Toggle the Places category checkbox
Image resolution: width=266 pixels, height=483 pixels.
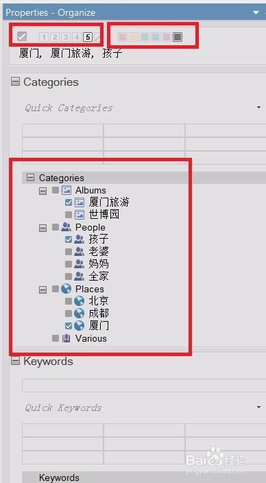pos(56,289)
